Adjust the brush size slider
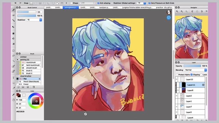The height and width of the screenshot is (123, 219). 27,12
